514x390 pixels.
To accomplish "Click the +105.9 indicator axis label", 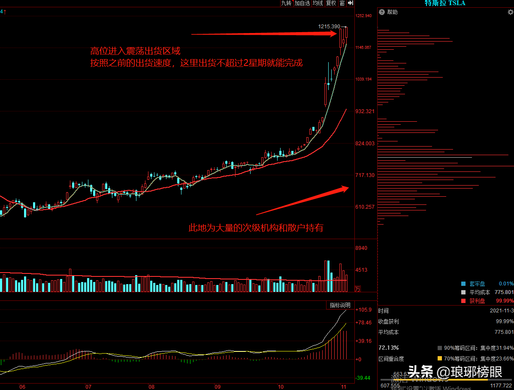I will pyautogui.click(x=363, y=310).
